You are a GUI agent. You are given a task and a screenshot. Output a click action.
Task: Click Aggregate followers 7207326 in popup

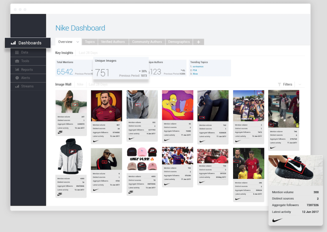click(295, 205)
